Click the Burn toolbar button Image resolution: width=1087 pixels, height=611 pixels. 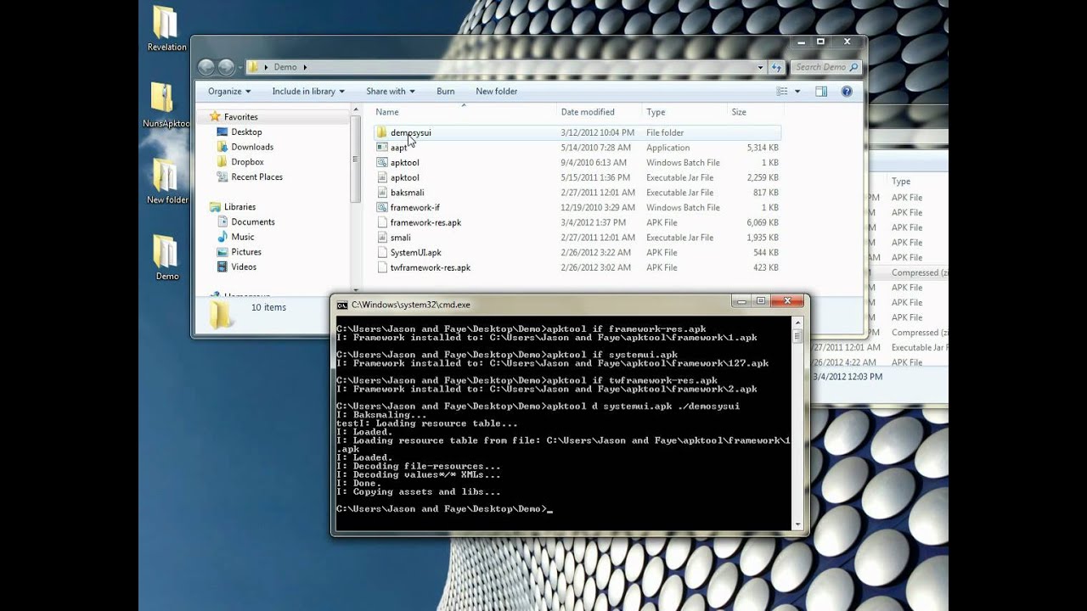tap(446, 91)
